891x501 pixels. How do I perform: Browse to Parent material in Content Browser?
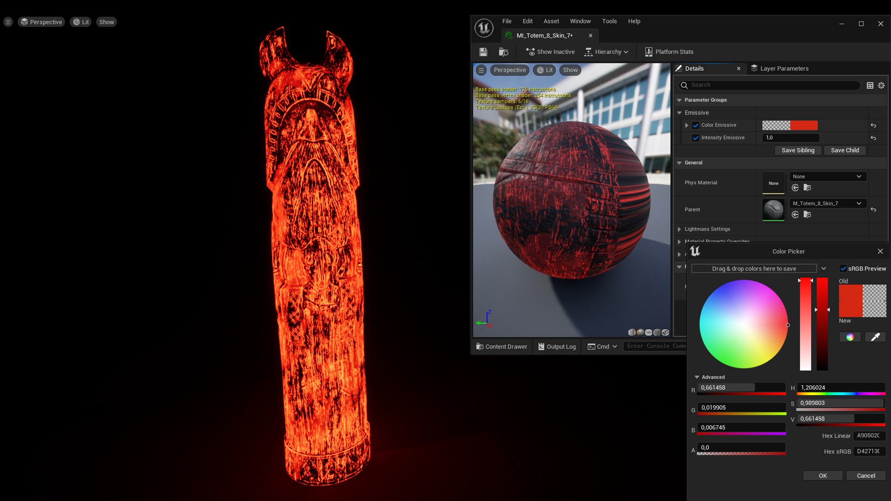point(807,215)
